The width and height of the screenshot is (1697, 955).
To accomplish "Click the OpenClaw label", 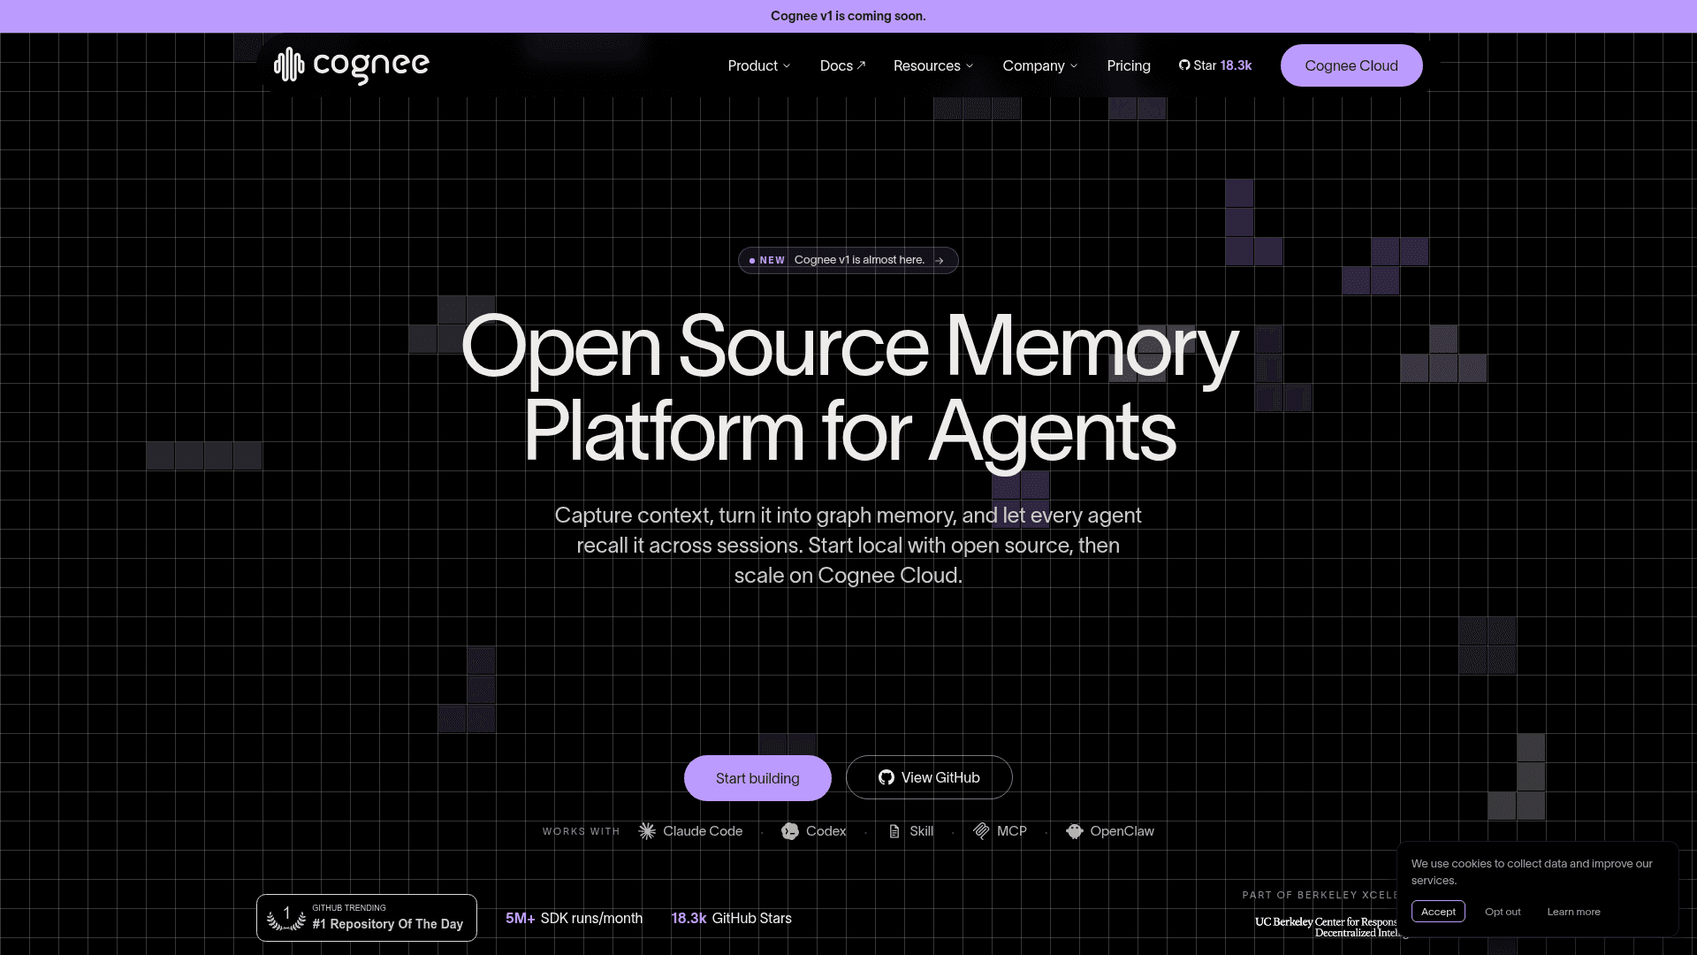I will [x=1122, y=831].
